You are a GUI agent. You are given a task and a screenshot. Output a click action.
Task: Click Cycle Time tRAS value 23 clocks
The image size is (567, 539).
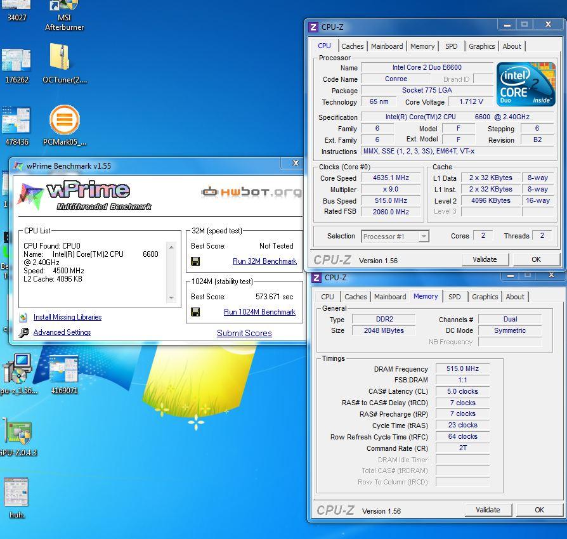462,425
